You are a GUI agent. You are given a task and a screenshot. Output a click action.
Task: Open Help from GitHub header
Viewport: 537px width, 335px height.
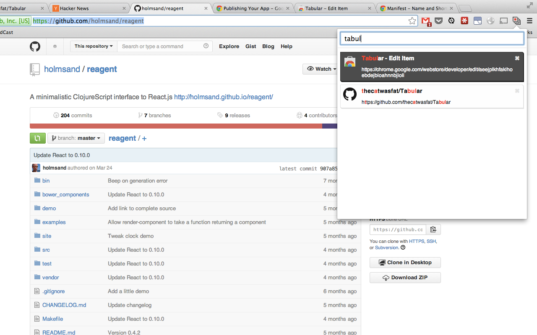[x=287, y=46]
